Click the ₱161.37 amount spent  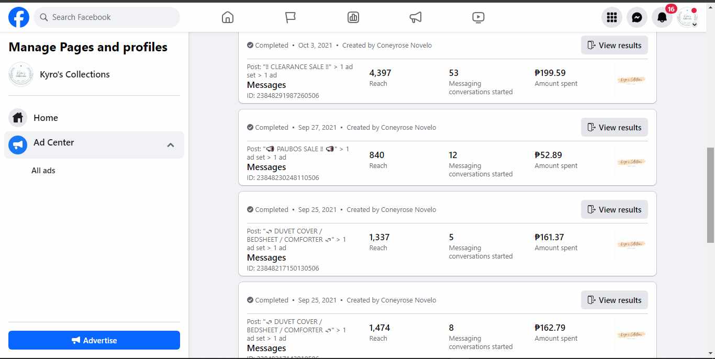[549, 237]
